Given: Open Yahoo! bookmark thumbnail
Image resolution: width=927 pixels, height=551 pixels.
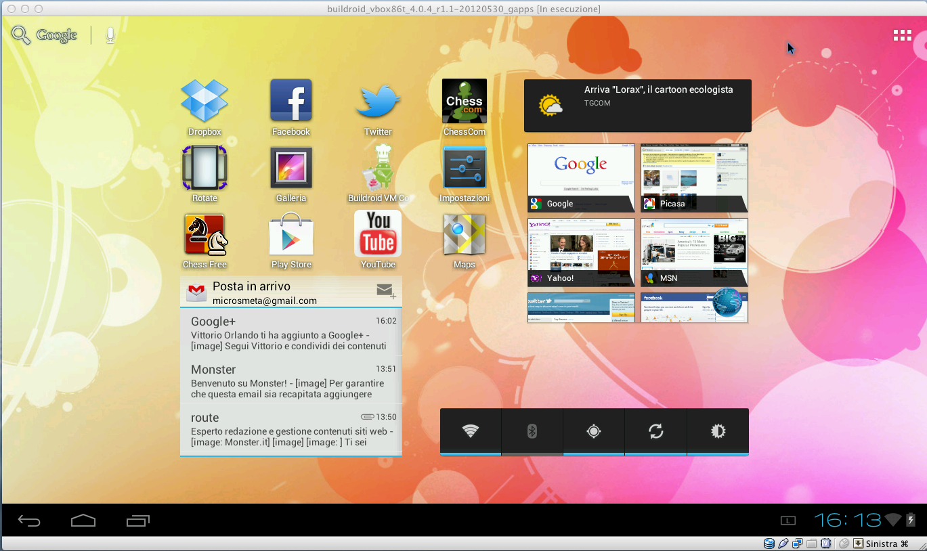Looking at the screenshot, I should pos(581,252).
